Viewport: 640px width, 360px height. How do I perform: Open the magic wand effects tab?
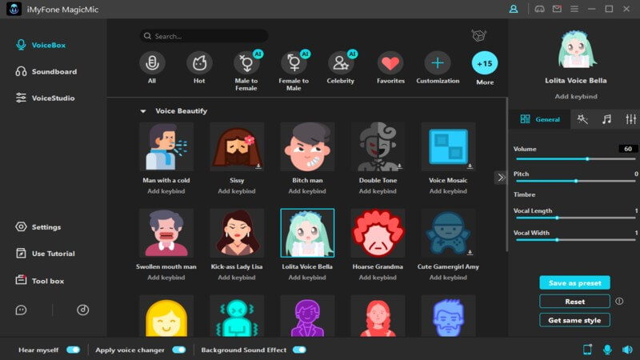(582, 119)
